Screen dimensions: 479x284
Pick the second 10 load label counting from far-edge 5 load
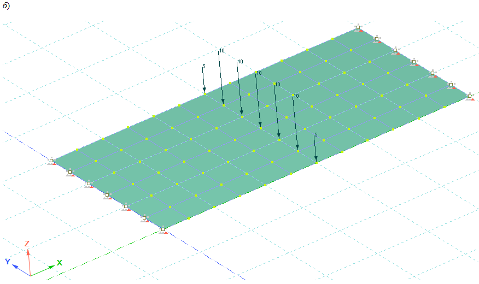tap(241, 62)
